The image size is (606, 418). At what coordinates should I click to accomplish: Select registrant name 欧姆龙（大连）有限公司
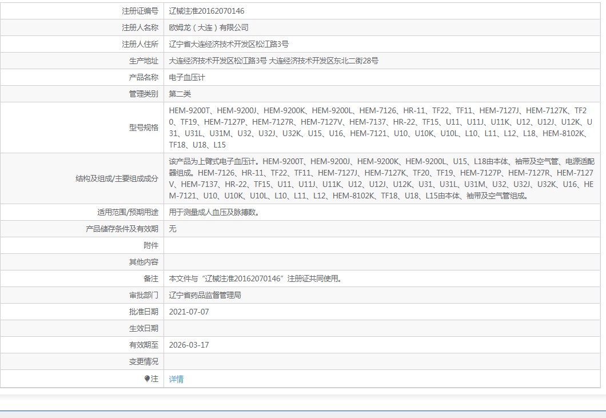point(209,27)
